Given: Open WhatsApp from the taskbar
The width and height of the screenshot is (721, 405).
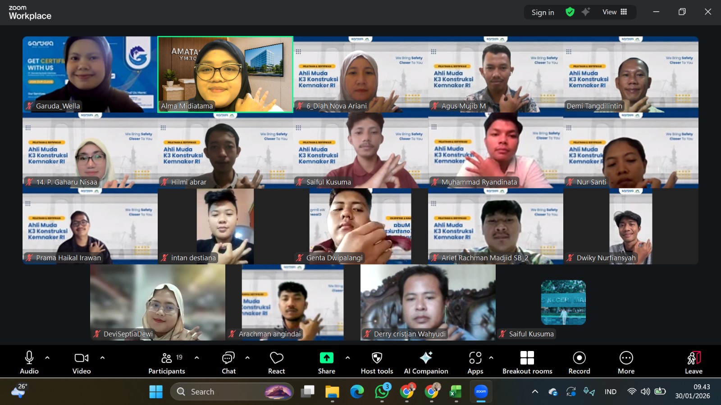Looking at the screenshot, I should (x=382, y=392).
